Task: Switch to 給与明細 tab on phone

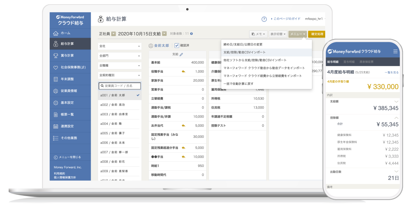Action: (333, 62)
